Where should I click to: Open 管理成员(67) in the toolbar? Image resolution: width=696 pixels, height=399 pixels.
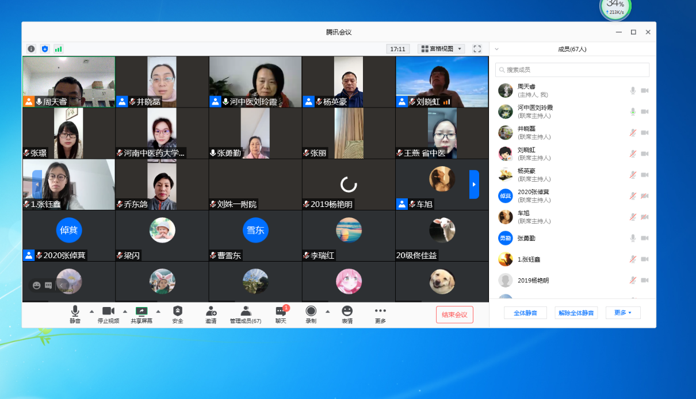coord(246,311)
